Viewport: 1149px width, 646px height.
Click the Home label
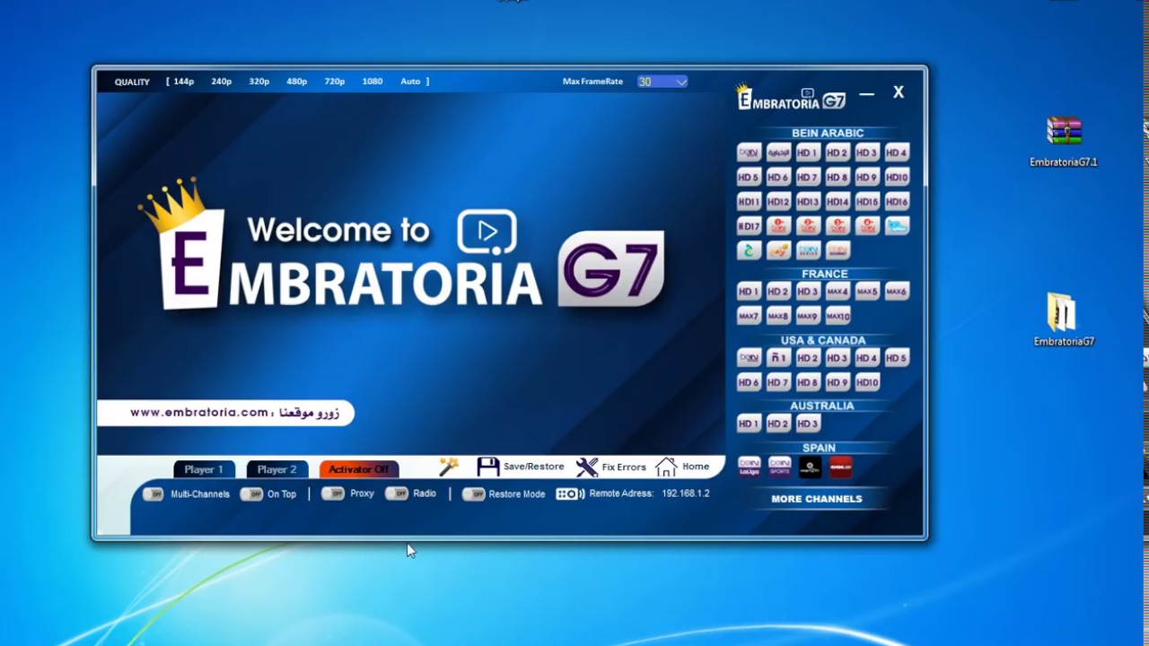click(x=696, y=467)
